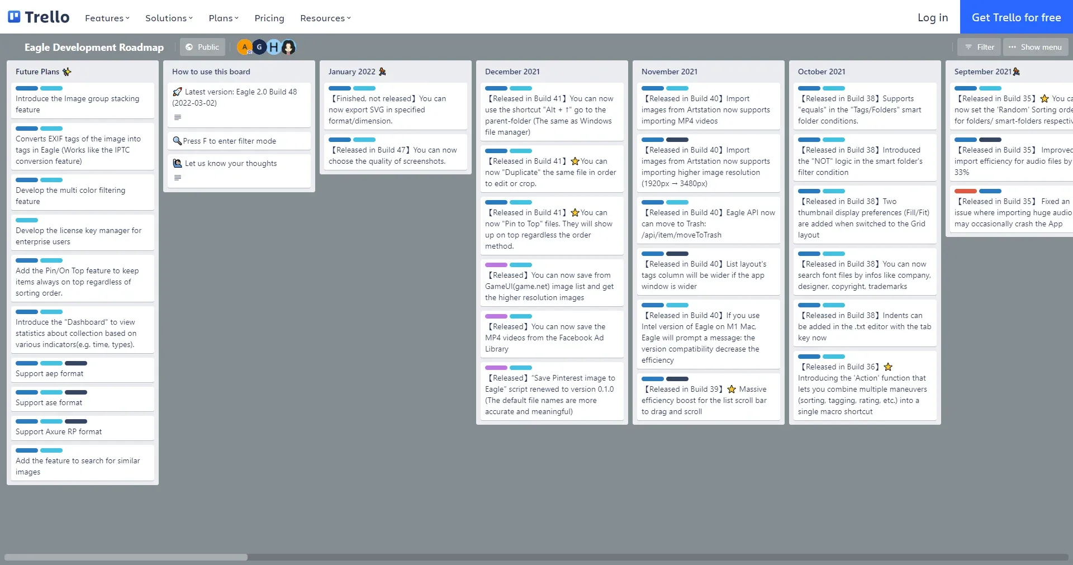Open the Dashboard statistics card
This screenshot has height=565, width=1073.
tap(83, 330)
